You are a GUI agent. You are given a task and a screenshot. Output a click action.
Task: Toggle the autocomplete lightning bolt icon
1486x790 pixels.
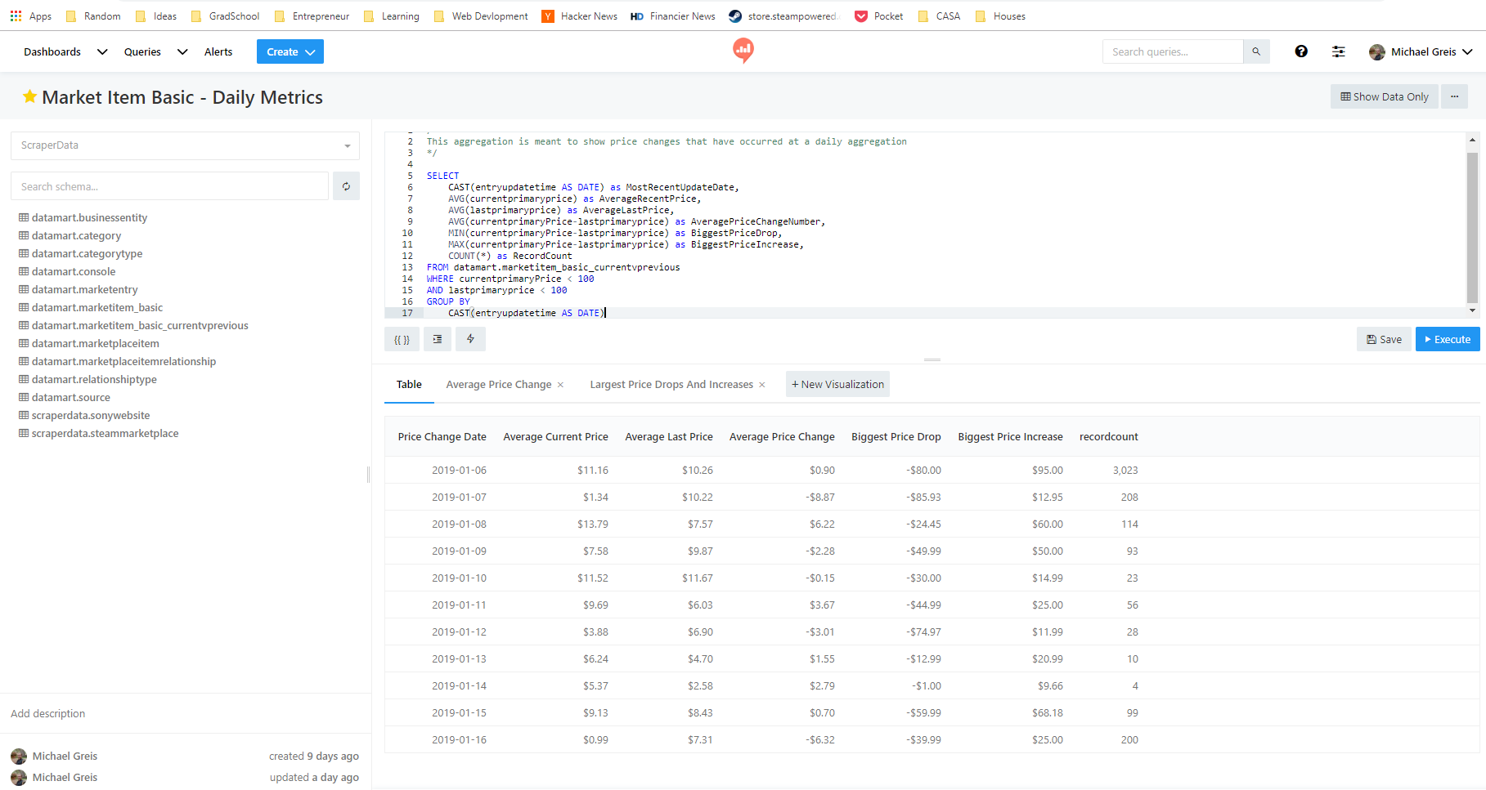tap(470, 339)
